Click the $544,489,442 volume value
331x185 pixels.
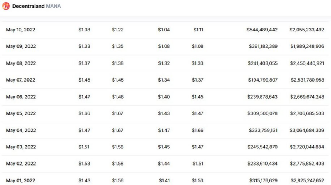[x=262, y=30]
